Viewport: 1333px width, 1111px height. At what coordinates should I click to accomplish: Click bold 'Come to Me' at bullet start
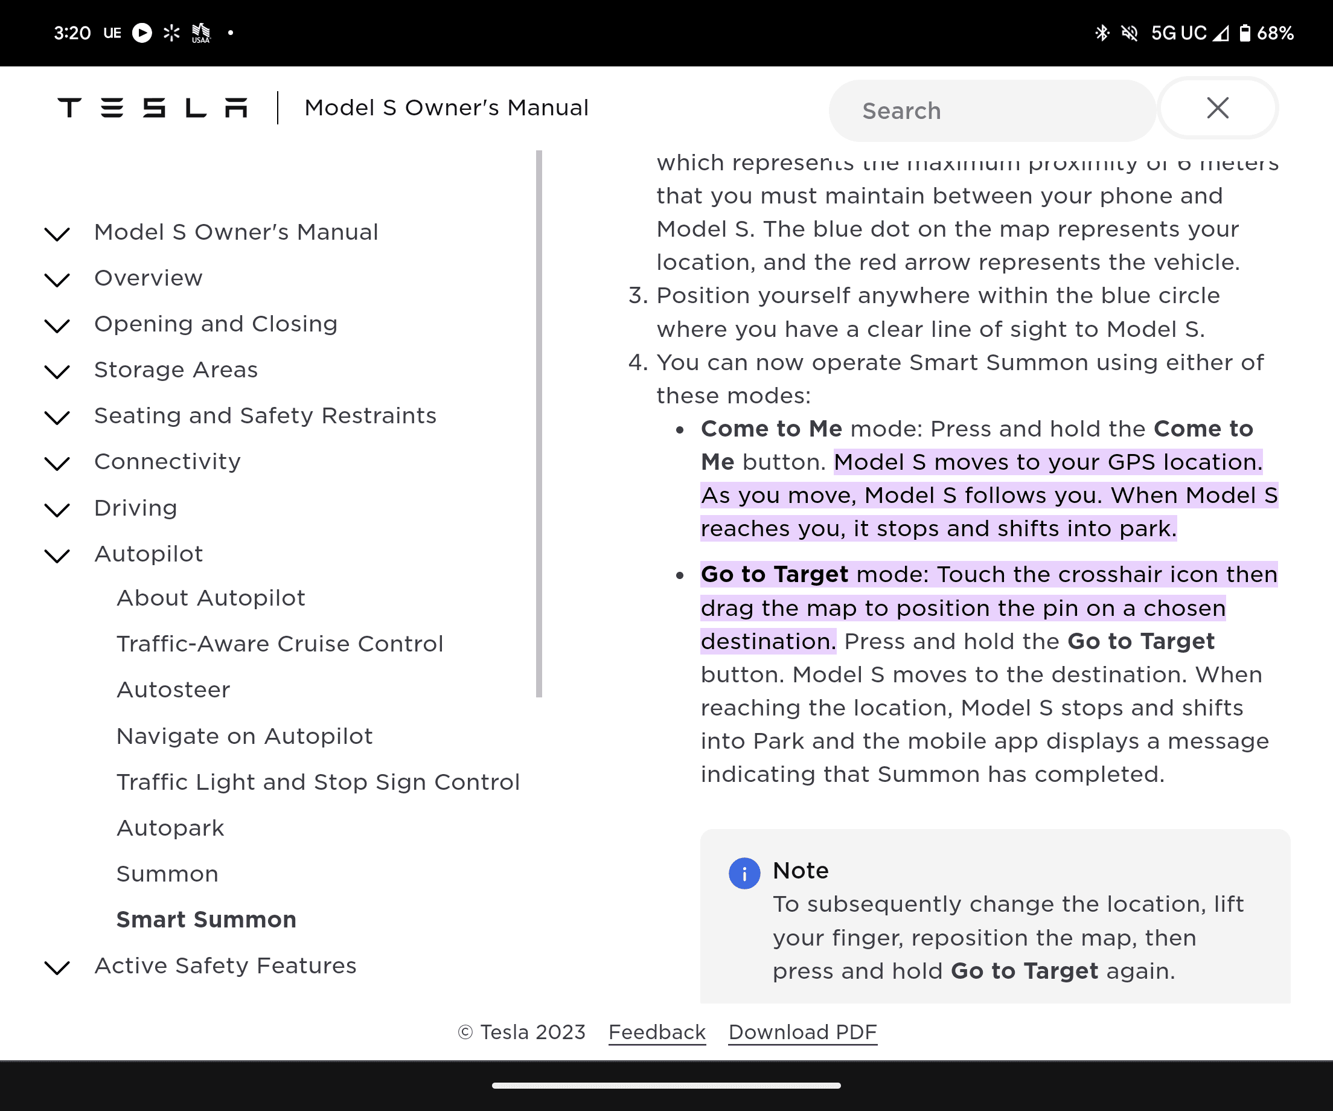771,429
